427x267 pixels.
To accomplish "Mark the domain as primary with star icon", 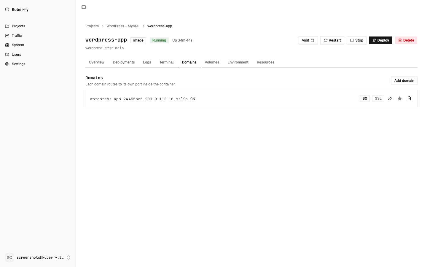I will 400,98.
